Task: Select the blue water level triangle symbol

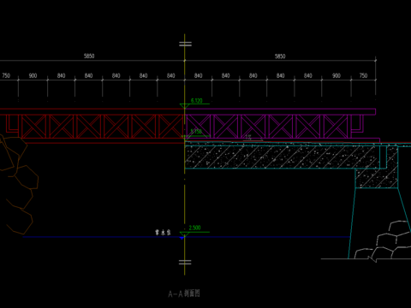Action: click(x=182, y=238)
